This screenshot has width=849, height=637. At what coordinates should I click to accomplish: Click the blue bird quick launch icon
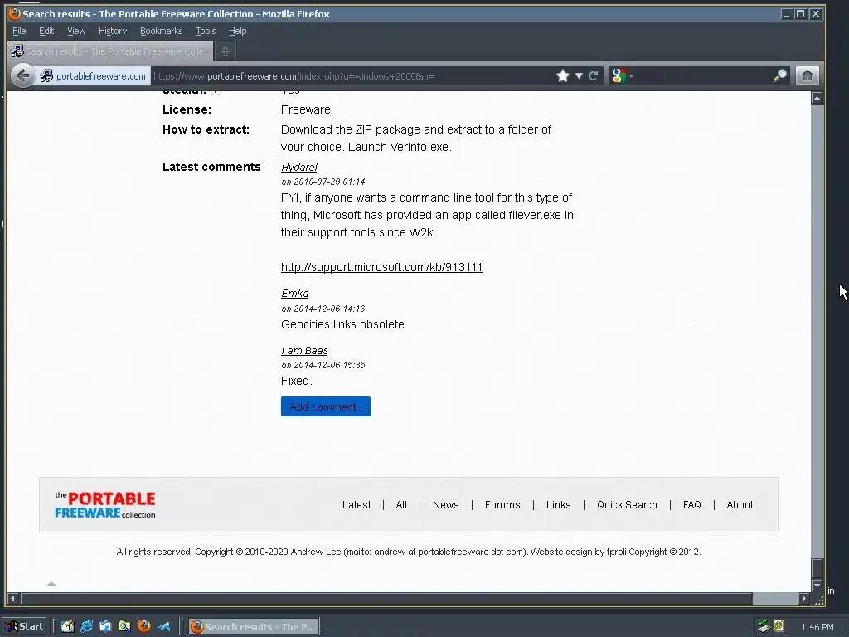coord(163,627)
